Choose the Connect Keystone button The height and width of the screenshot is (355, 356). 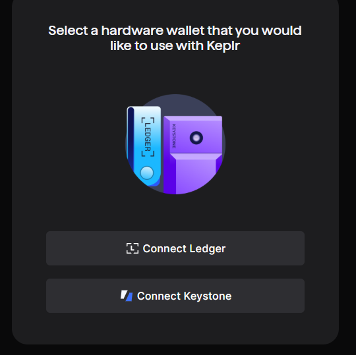tap(175, 296)
